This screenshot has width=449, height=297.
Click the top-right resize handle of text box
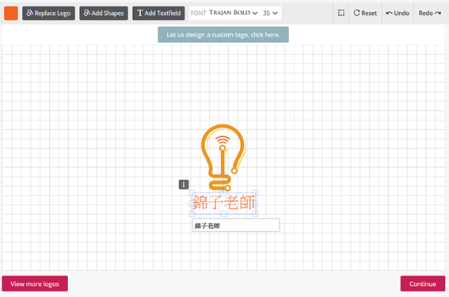coord(255,192)
